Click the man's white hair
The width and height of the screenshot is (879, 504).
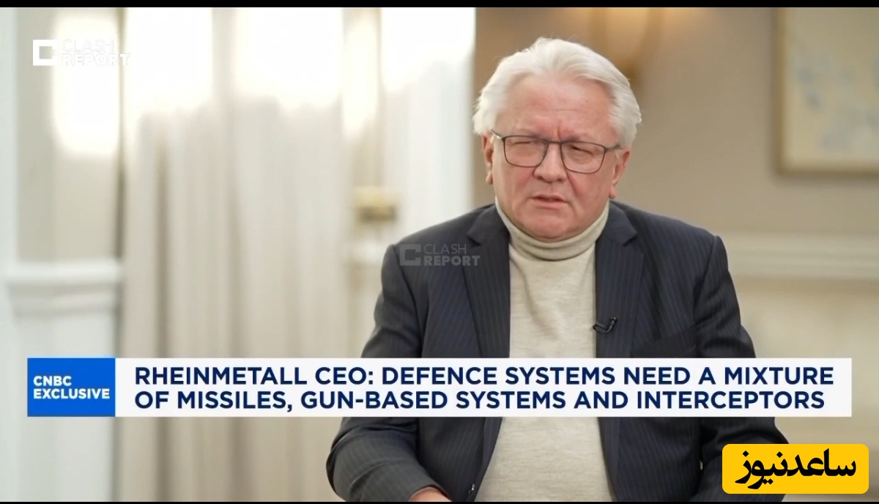click(557, 73)
